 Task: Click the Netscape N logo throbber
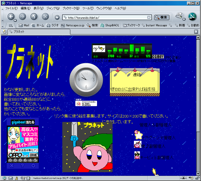[x=192, y=17]
